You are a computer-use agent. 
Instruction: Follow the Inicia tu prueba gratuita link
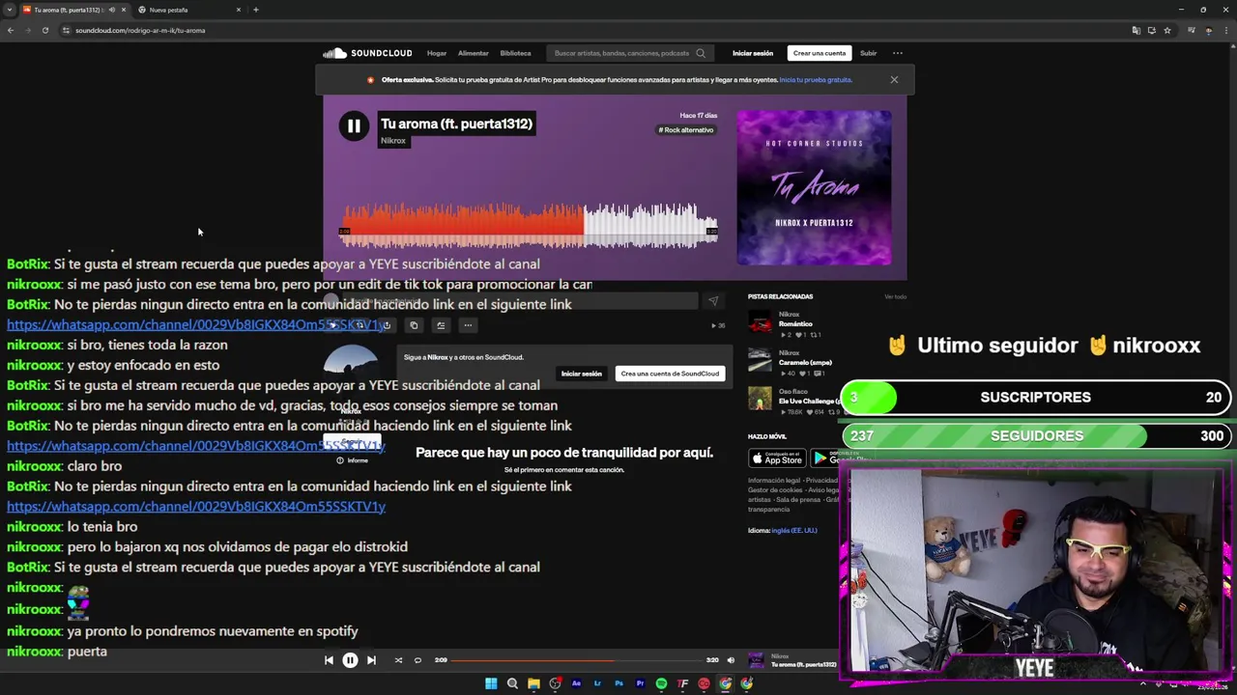pyautogui.click(x=816, y=80)
